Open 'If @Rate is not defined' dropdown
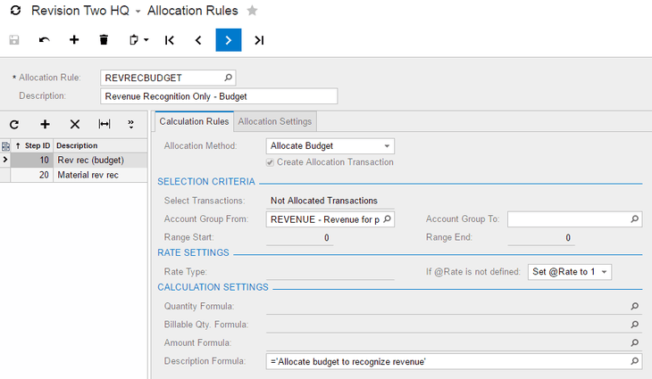This screenshot has width=652, height=379. click(x=604, y=272)
